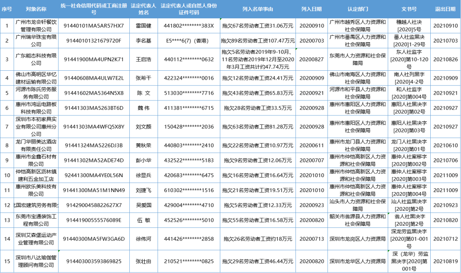461x273 pixels.
Task: Select cell 河源市和平县人力资源和社会保障局
Action: pos(358,93)
